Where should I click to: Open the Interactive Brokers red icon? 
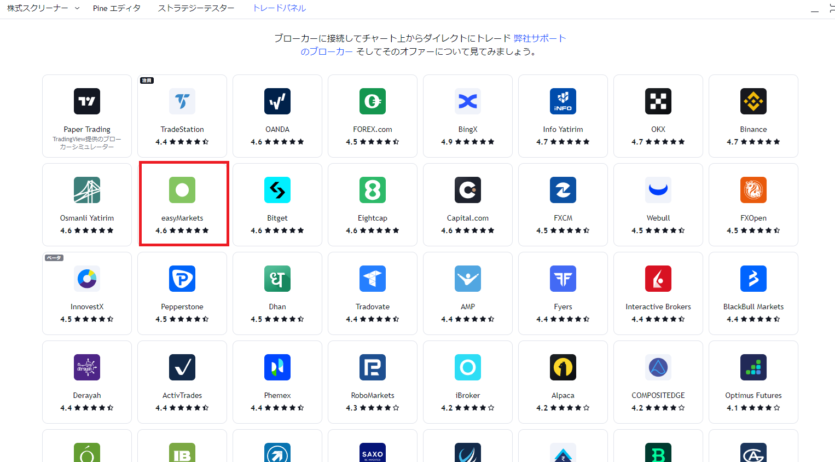[658, 279]
